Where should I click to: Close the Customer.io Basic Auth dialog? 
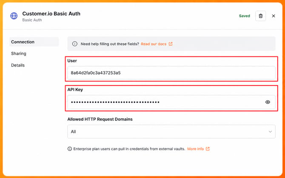click(x=274, y=16)
